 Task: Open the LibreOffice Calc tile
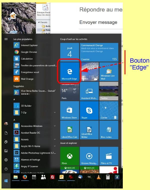click(70, 130)
